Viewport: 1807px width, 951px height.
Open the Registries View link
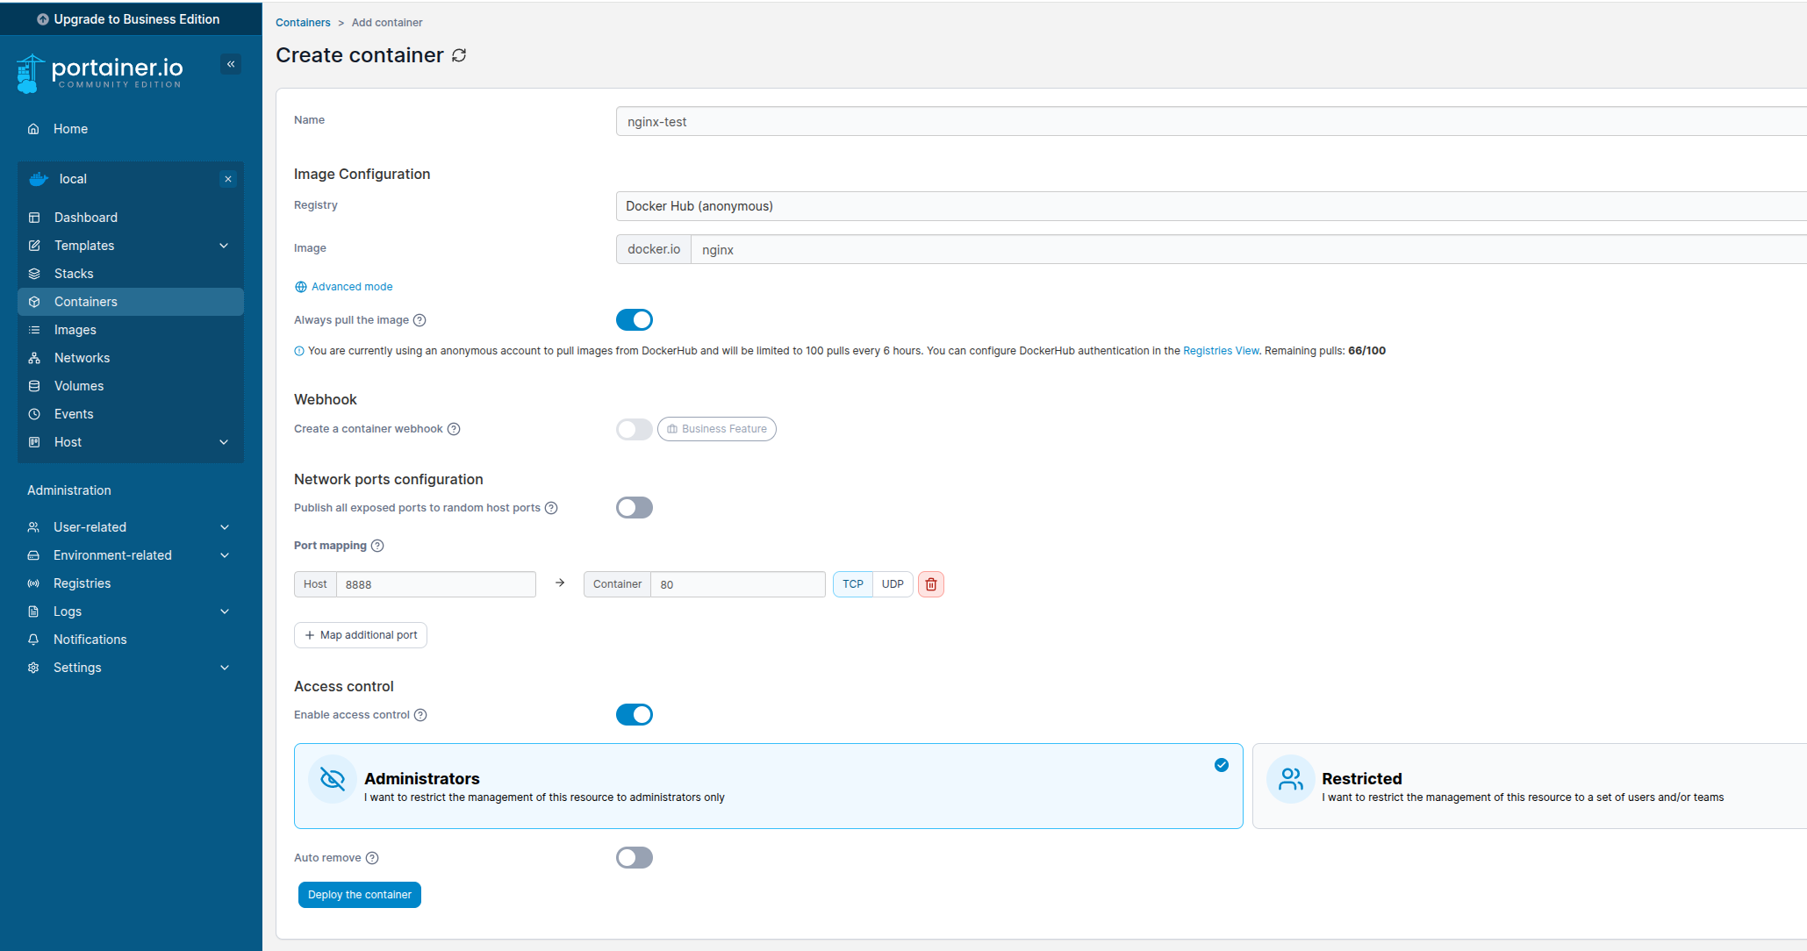point(1220,350)
